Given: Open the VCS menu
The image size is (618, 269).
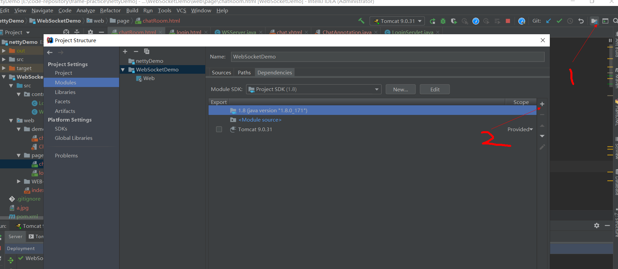Looking at the screenshot, I should click(181, 11).
